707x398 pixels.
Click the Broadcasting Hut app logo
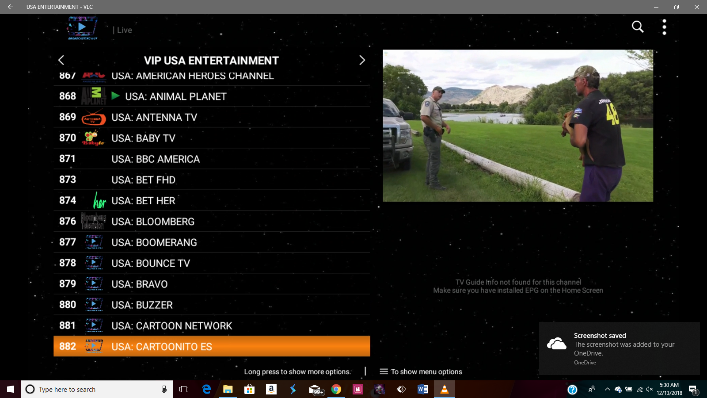pos(82,28)
